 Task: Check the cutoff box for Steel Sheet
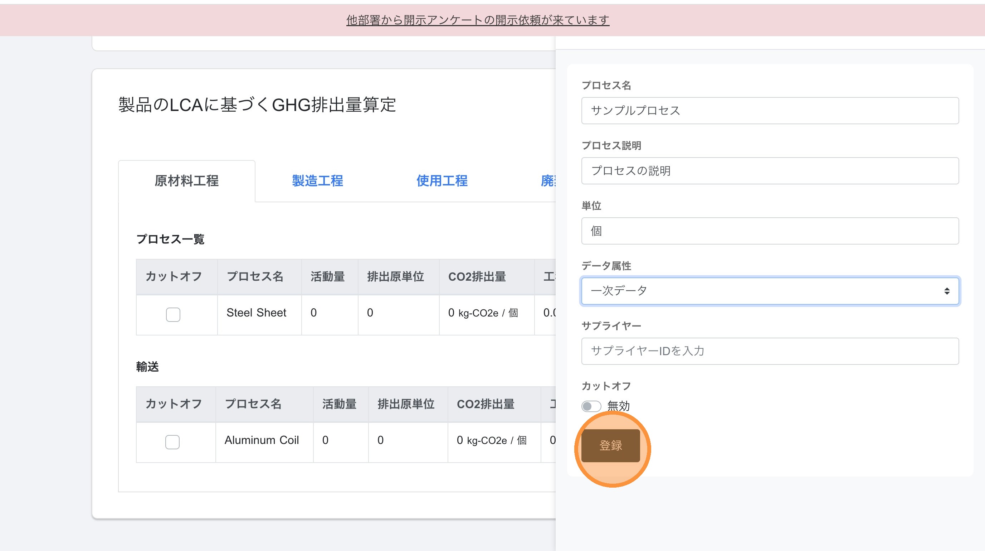point(173,315)
